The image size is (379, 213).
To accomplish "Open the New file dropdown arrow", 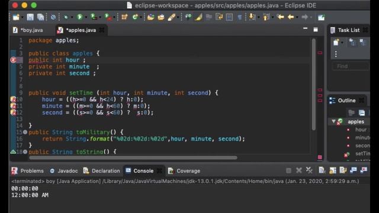I will click(23, 17).
